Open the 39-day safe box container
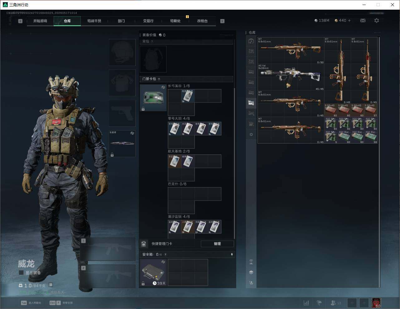This screenshot has width=400, height=309. click(153, 273)
